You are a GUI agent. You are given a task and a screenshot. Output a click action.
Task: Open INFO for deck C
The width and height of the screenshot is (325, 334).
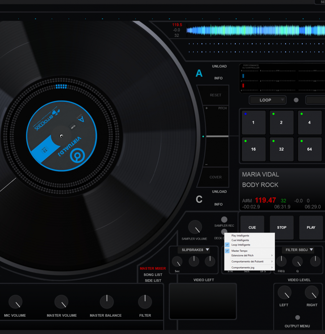tap(218, 204)
